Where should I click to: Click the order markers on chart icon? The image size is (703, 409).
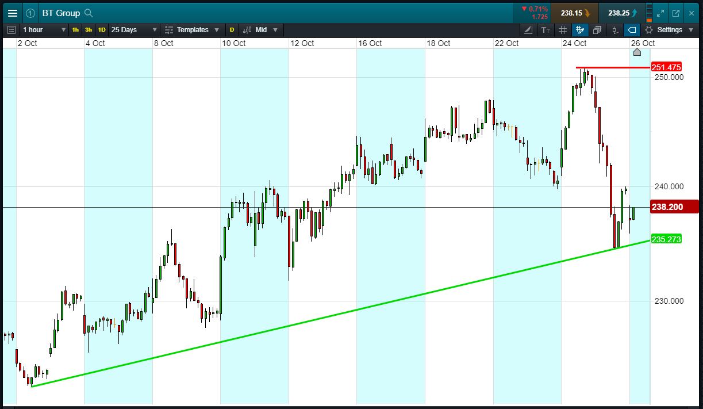(614, 29)
